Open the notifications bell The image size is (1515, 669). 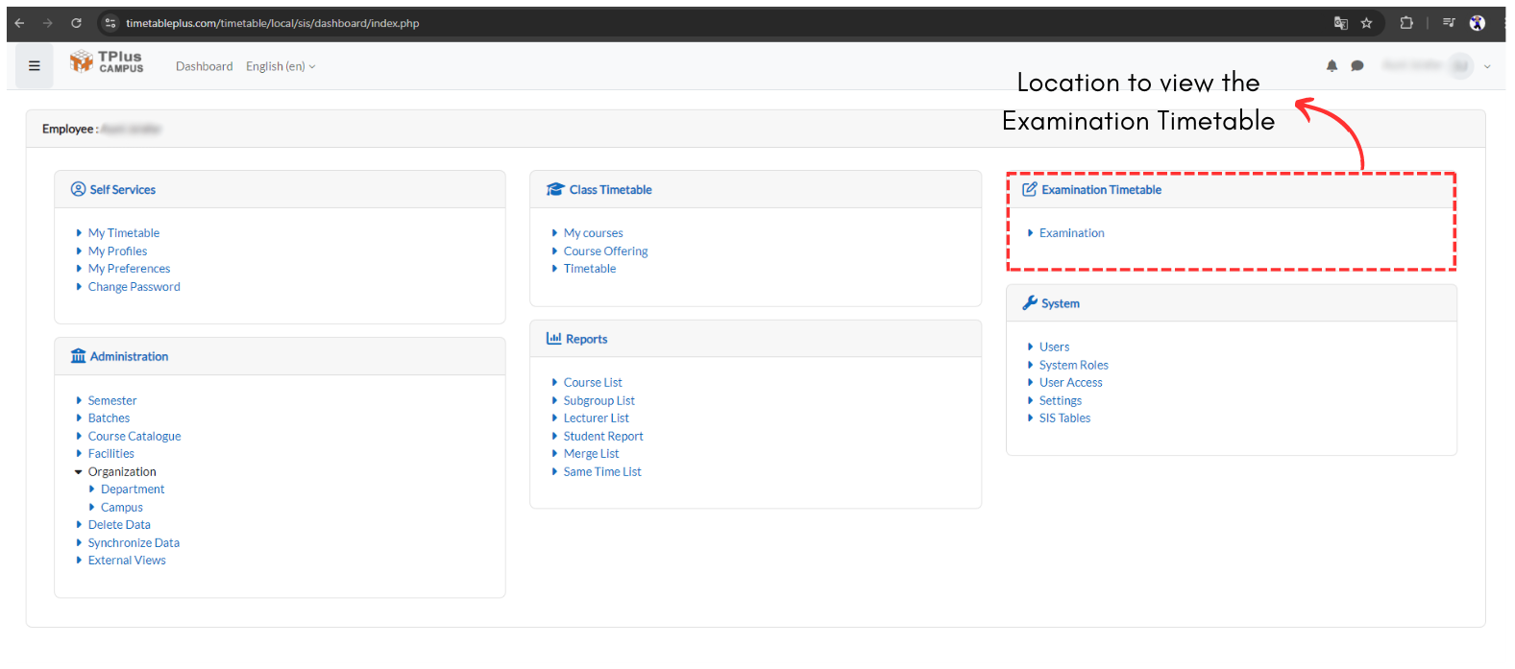[x=1332, y=66]
